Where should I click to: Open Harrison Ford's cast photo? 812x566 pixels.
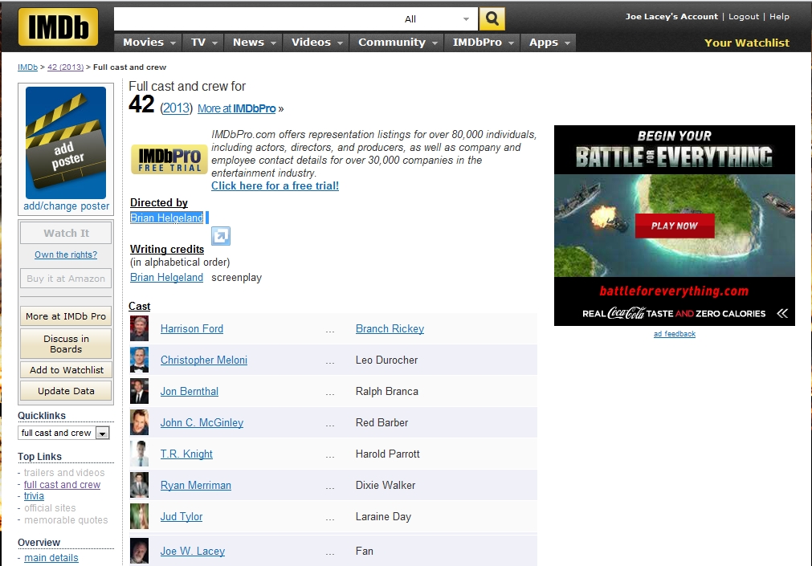point(139,329)
